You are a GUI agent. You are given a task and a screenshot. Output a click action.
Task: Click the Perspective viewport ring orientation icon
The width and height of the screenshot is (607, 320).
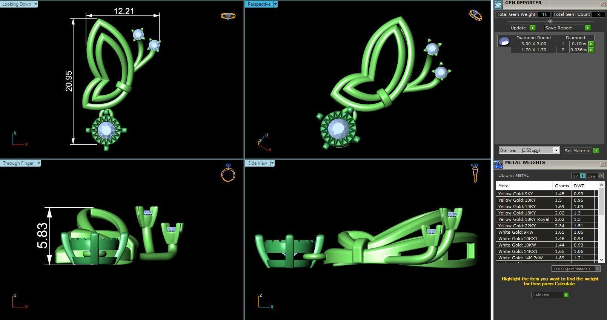pos(475,15)
